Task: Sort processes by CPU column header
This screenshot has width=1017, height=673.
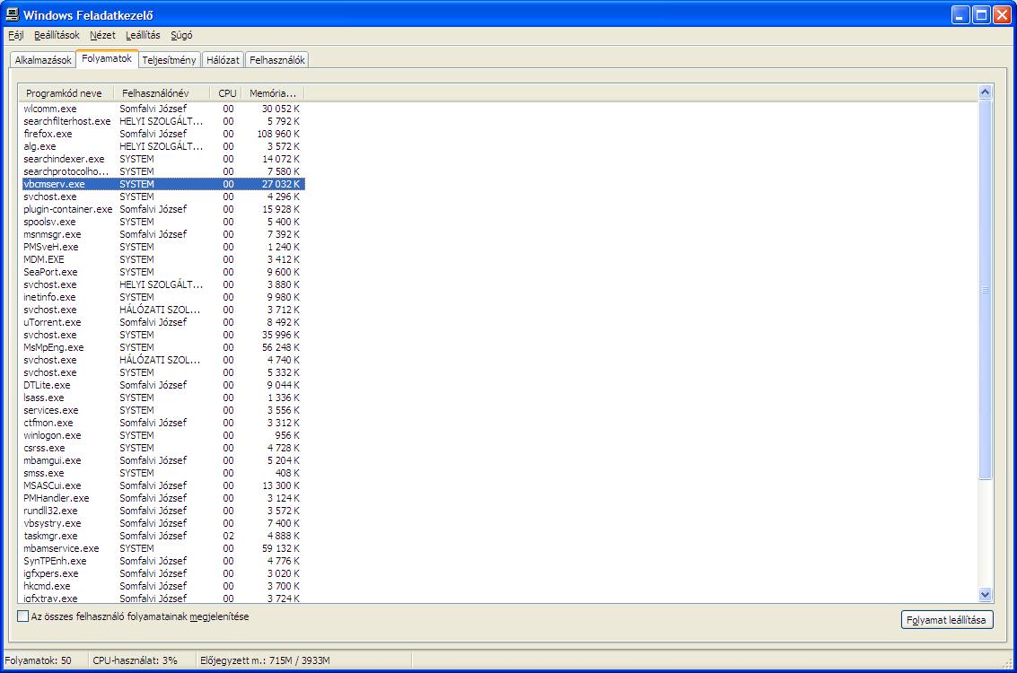Action: coord(226,93)
